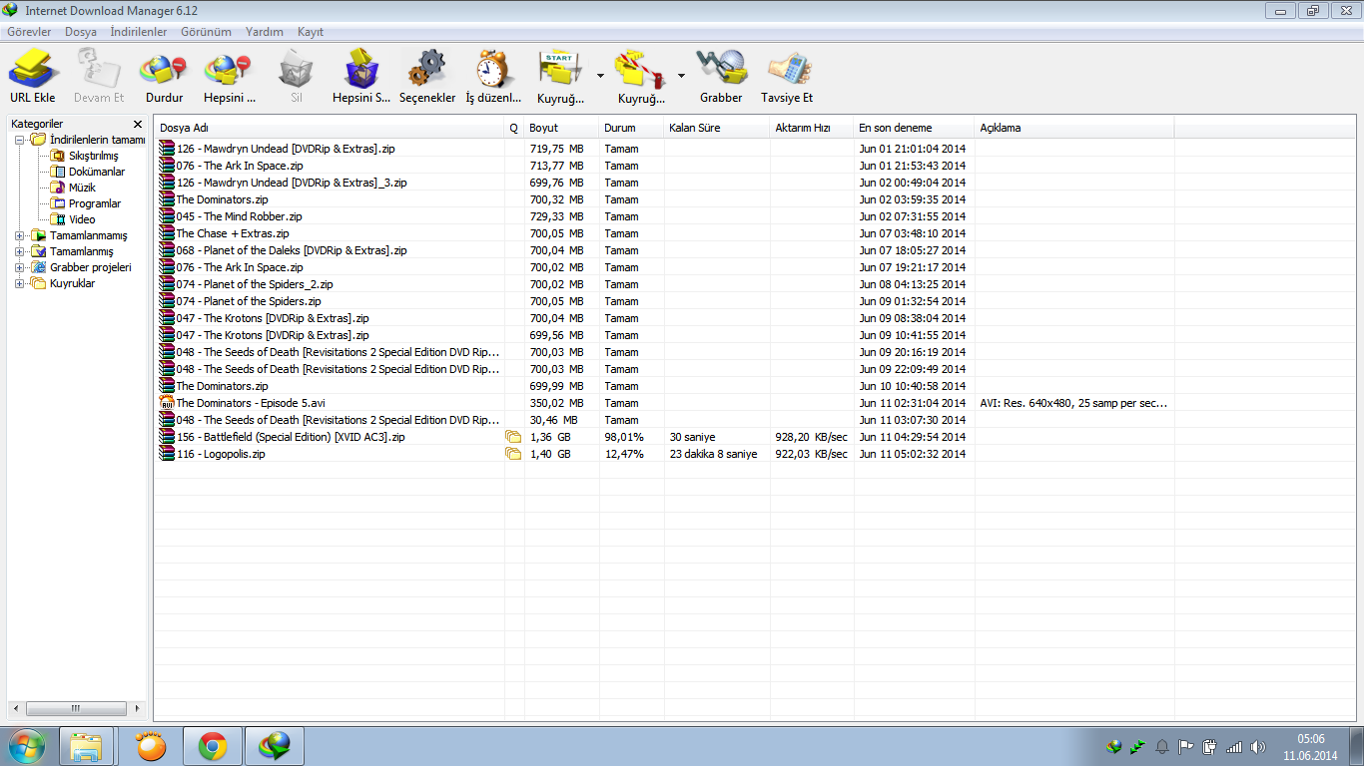This screenshot has height=766, width=1364.
Task: Click the Internet Download Manager taskbar icon
Action: [275, 746]
